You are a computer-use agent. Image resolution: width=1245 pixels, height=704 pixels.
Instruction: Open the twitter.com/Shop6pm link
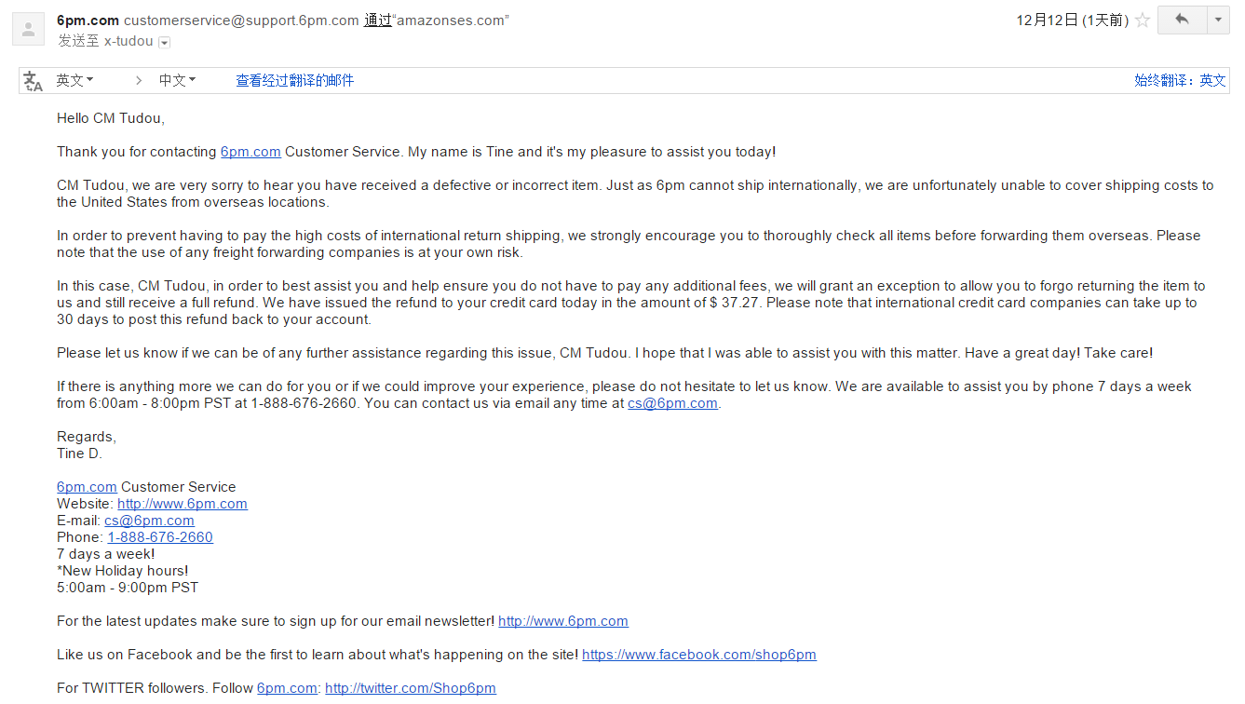411,688
